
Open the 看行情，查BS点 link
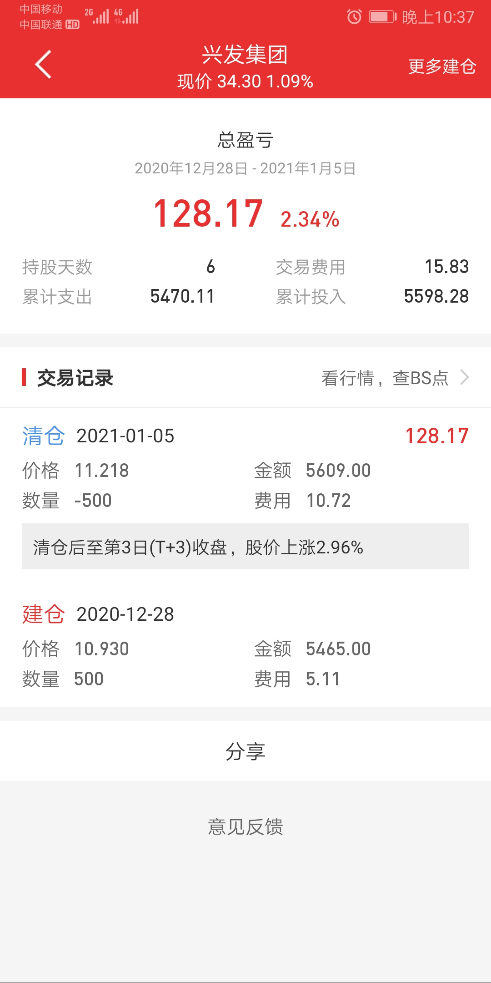click(x=385, y=378)
